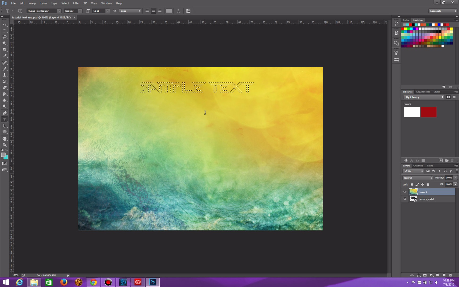This screenshot has height=287, width=459.
Task: Change the screen mode
Action: click(x=5, y=170)
